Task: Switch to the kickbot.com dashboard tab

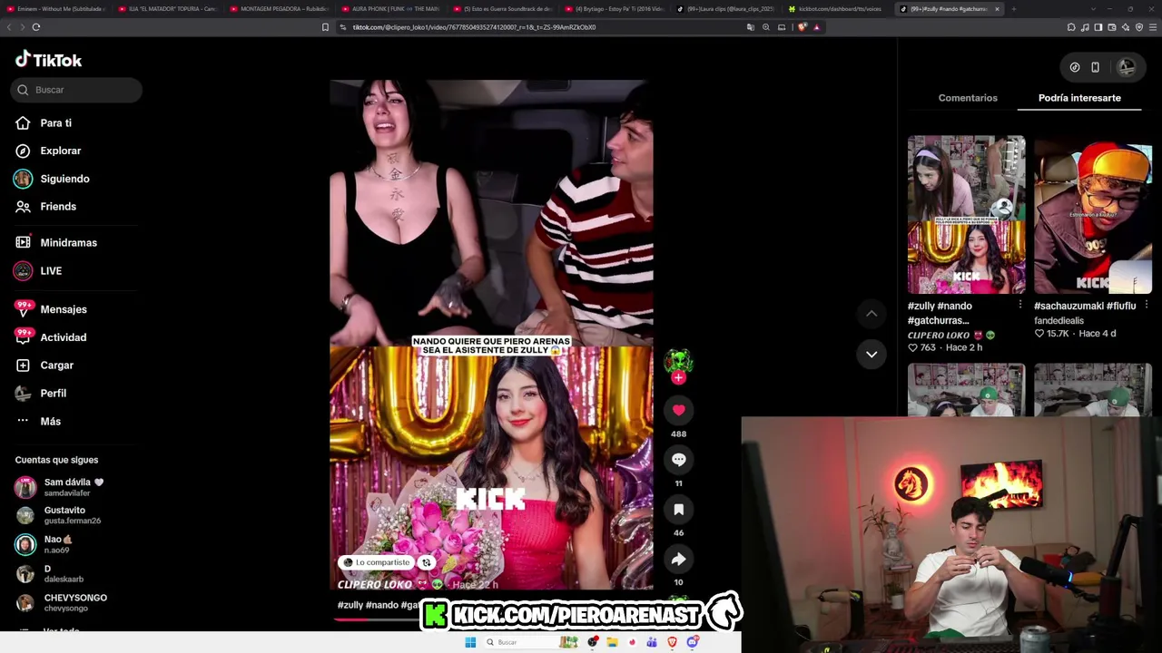Action: 836,9
